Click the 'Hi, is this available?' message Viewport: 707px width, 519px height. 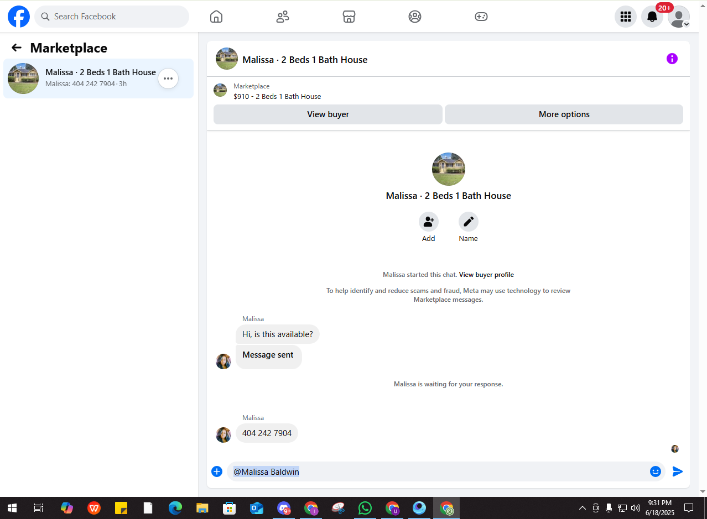click(278, 334)
